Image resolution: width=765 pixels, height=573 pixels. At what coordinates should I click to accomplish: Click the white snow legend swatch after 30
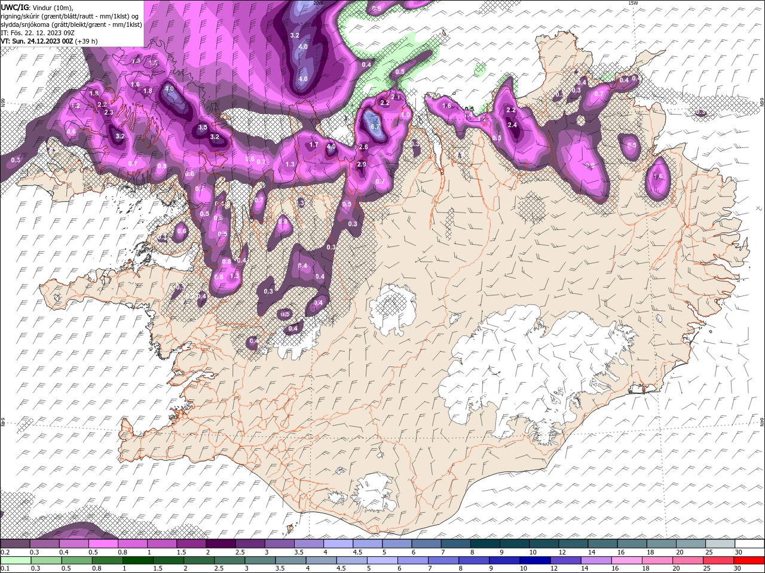[x=749, y=544]
